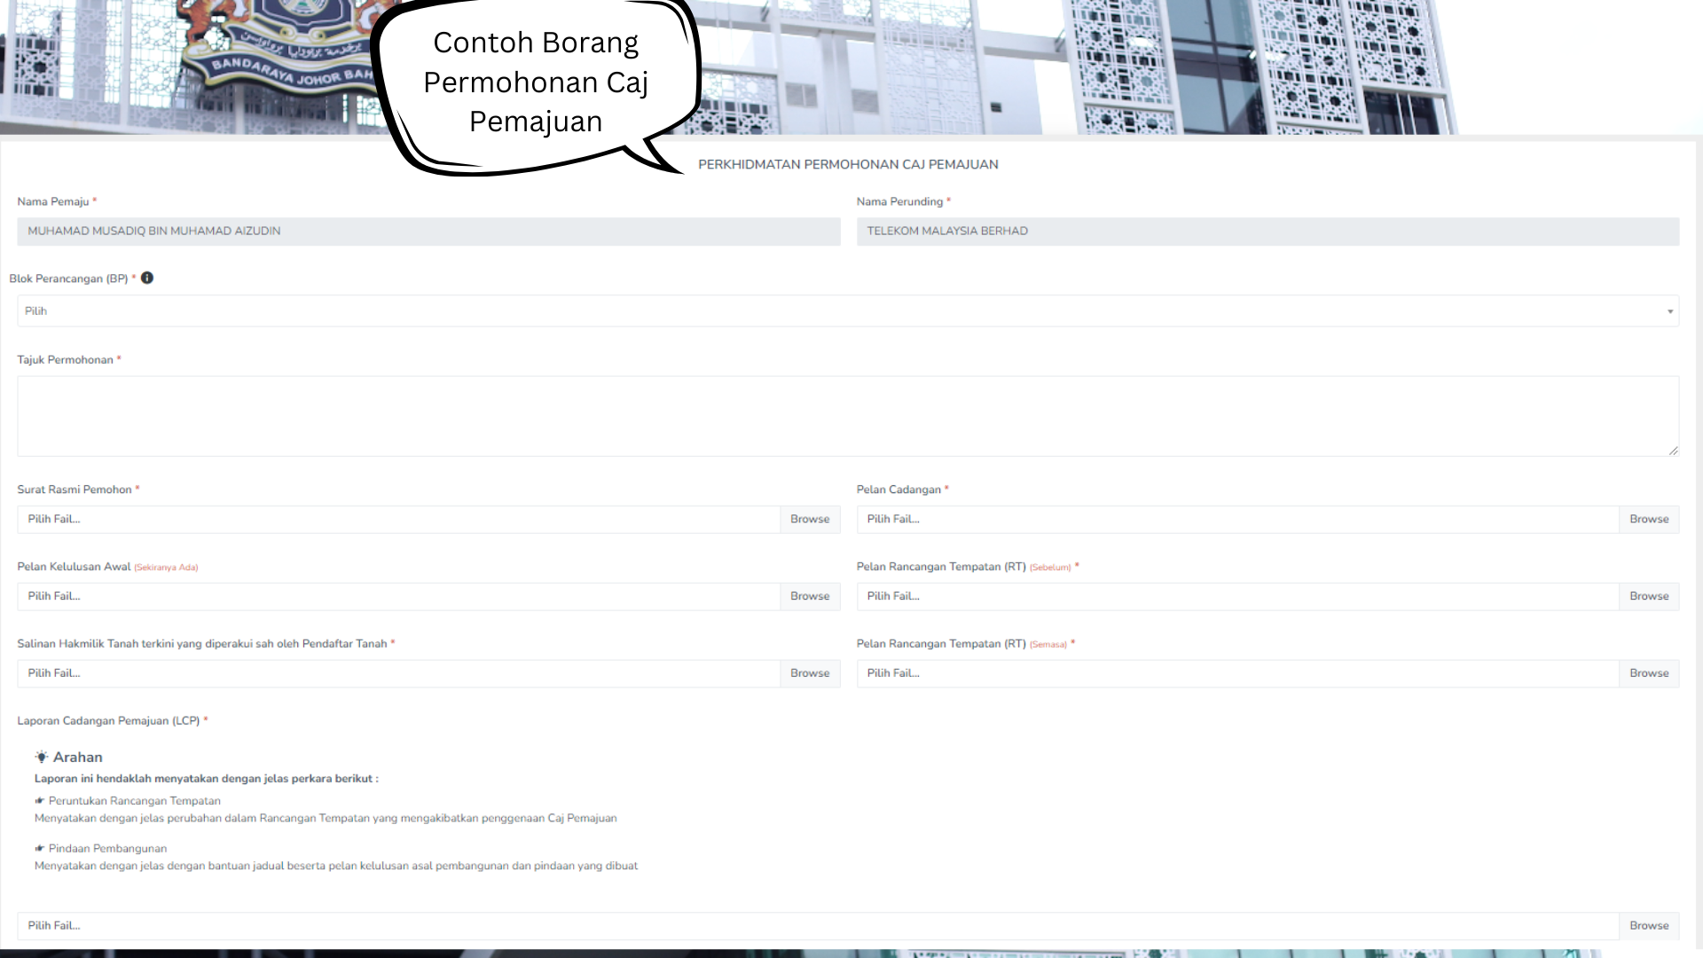Click inside Tajuk Permohonan text area

(847, 416)
